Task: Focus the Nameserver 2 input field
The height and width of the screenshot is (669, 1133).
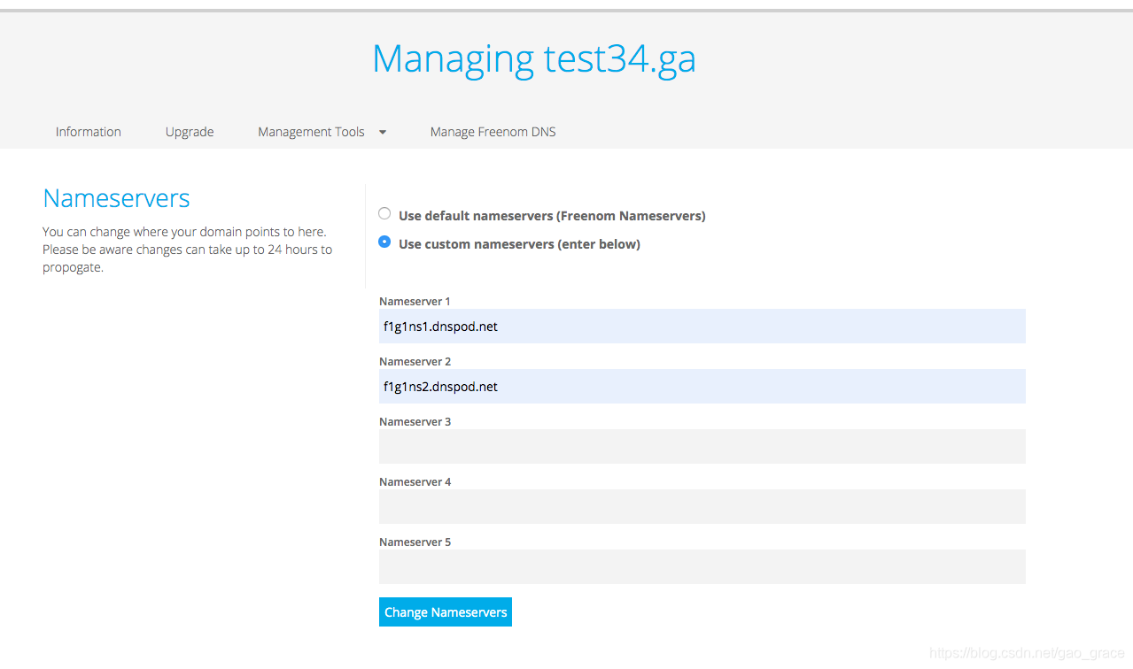Action: coord(702,387)
